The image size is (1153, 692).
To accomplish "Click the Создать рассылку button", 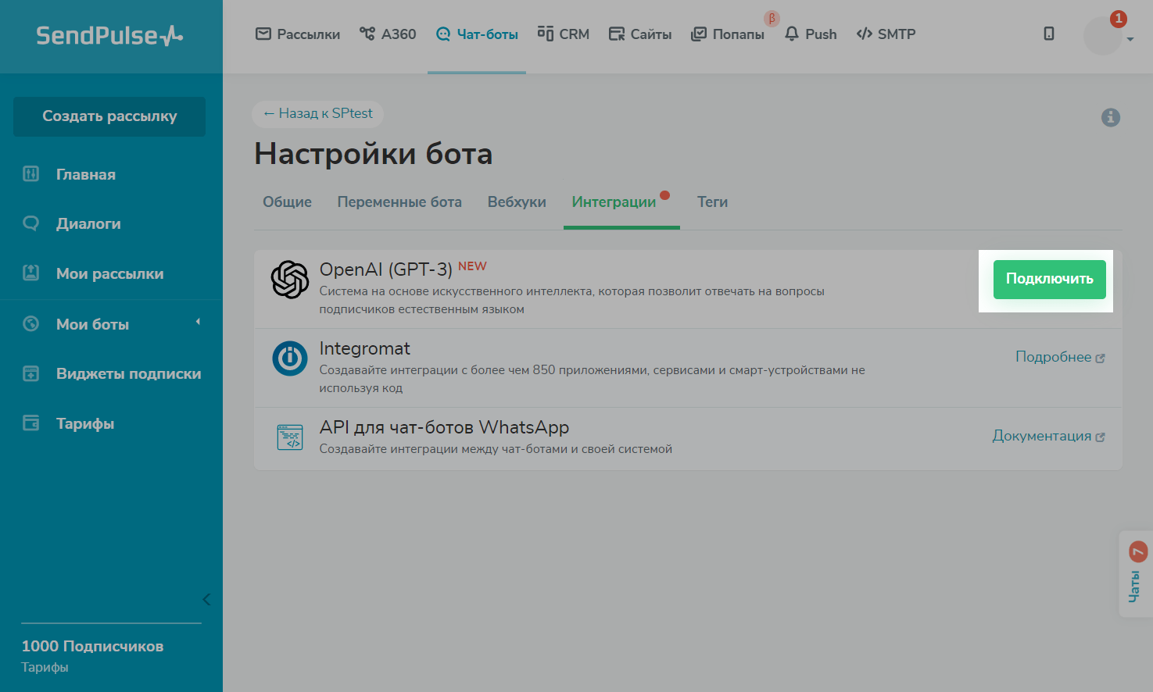I will coord(109,116).
